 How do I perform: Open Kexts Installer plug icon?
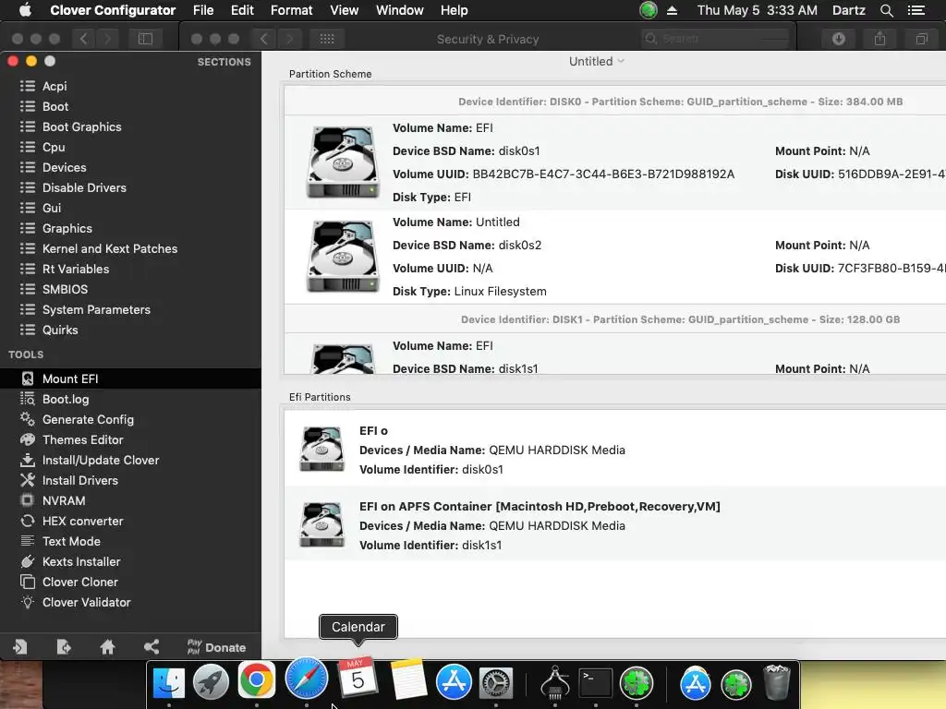click(x=28, y=561)
